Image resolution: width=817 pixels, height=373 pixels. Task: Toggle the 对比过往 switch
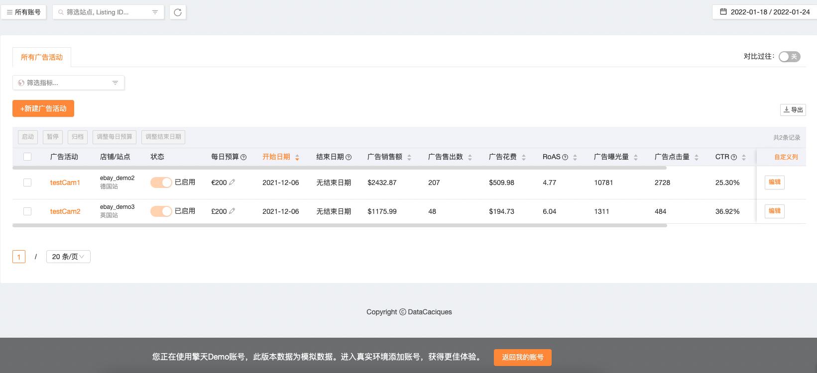789,56
